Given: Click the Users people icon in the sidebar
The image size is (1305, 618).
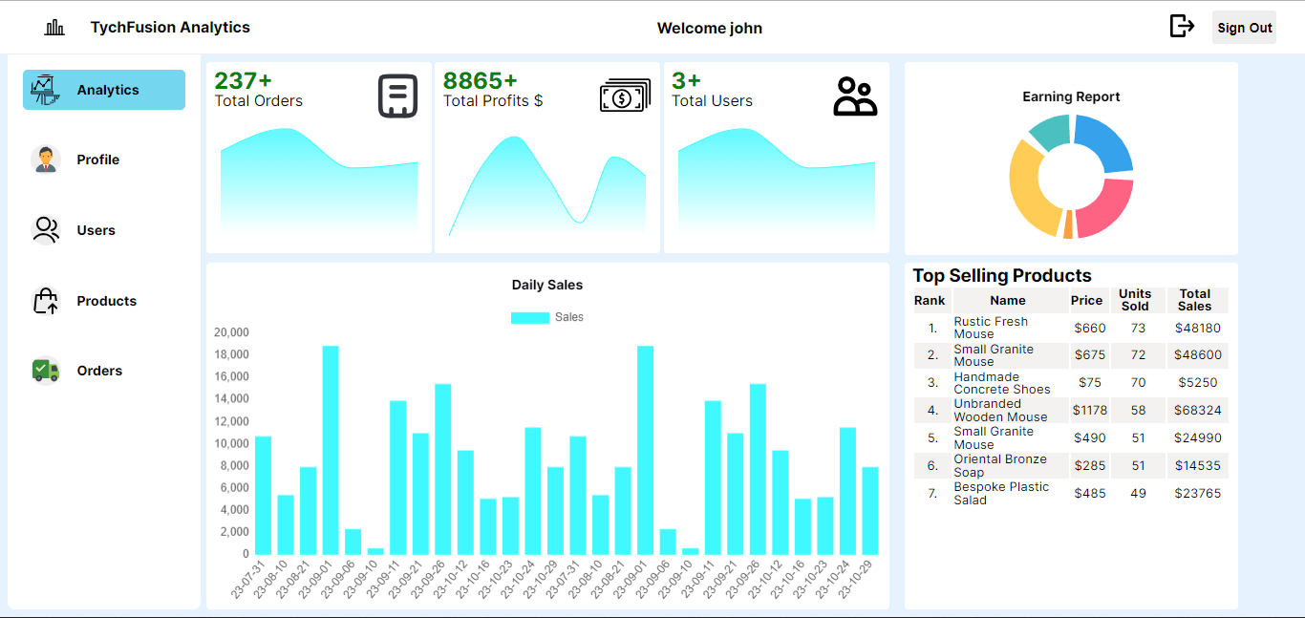Looking at the screenshot, I should pyautogui.click(x=44, y=229).
